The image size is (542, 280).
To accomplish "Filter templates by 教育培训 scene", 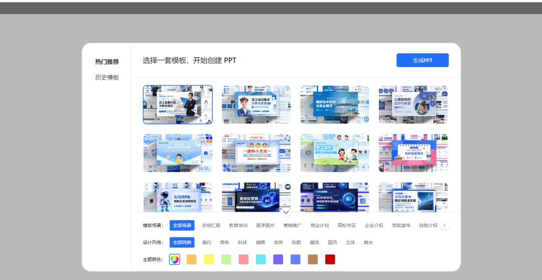I will [238, 225].
